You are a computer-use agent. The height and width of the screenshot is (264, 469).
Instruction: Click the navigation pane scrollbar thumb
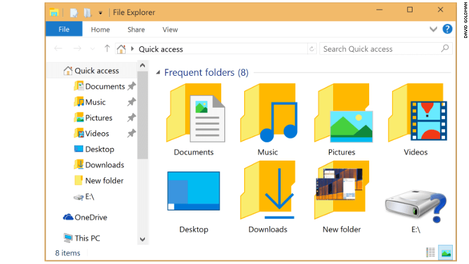143,115
